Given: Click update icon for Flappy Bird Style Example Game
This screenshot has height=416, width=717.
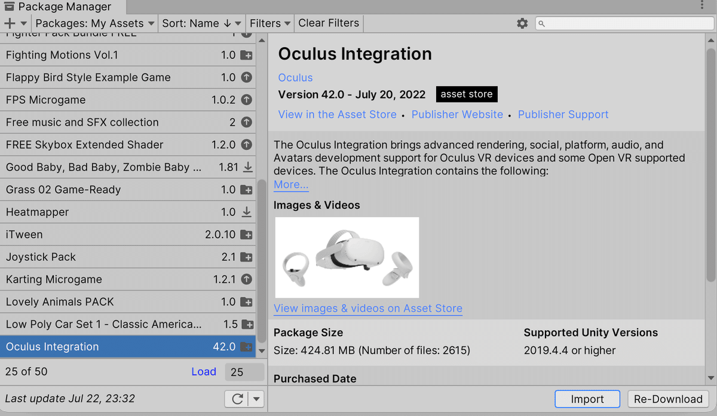Looking at the screenshot, I should (246, 78).
